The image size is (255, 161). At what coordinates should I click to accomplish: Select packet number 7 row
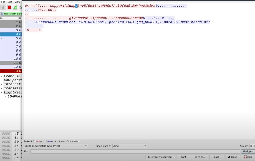point(11,46)
